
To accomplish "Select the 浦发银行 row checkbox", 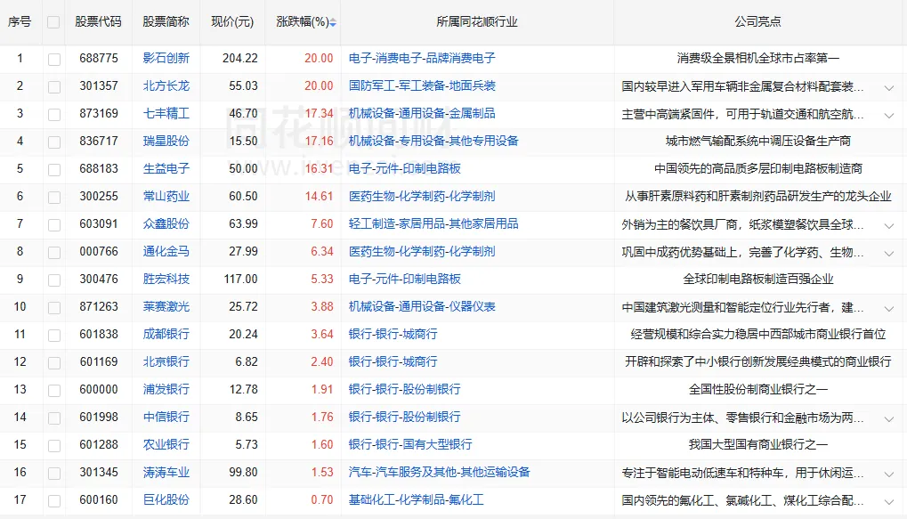I will tap(54, 391).
